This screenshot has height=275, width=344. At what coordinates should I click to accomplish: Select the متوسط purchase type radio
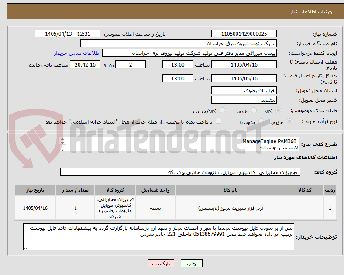261,121
